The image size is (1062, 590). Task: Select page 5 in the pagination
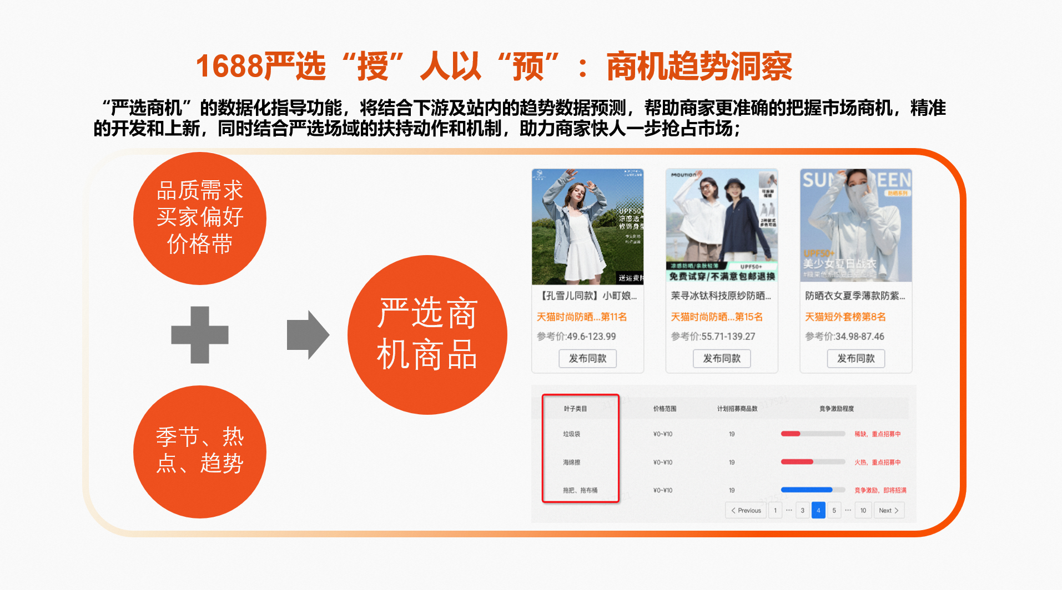click(x=834, y=510)
